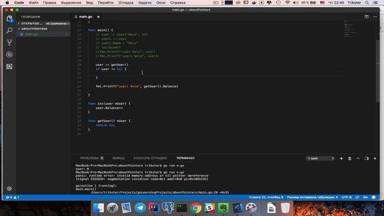Open the Окно menu
This screenshot has height=216, width=384.
(x=161, y=2)
